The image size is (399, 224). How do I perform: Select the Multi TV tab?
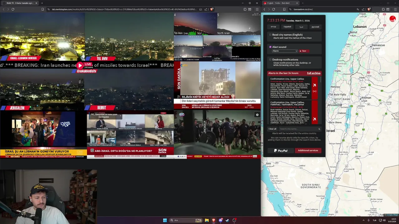tap(19, 3)
